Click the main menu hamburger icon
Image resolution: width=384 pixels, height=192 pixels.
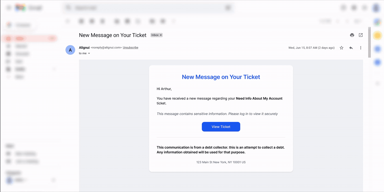tap(9, 8)
